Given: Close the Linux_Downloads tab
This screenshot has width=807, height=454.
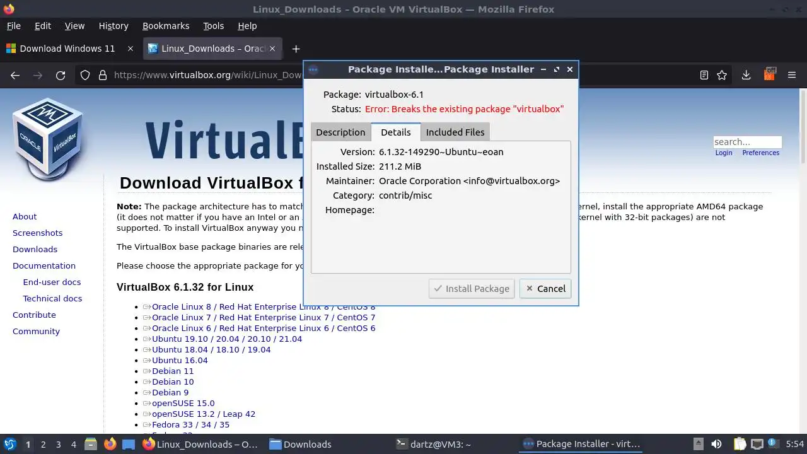Looking at the screenshot, I should pos(273,49).
